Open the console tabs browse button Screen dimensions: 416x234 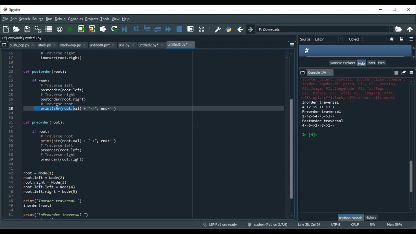click(303, 73)
